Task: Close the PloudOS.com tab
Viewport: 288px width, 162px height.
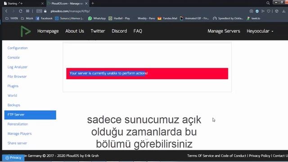Action: [86, 4]
